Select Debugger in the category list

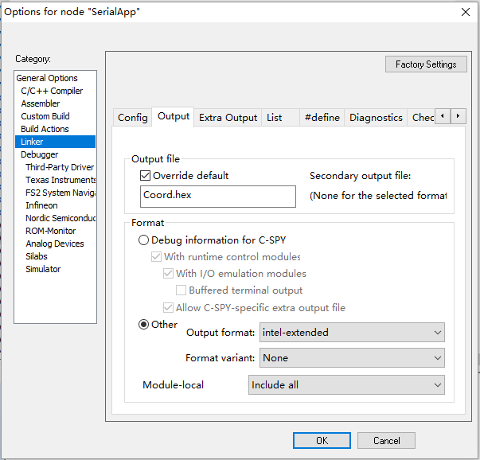coord(40,154)
